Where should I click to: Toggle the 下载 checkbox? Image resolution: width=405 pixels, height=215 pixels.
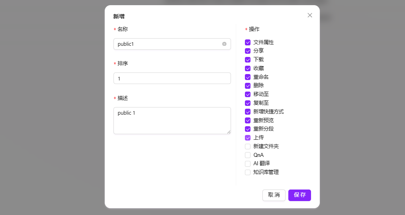pyautogui.click(x=248, y=60)
